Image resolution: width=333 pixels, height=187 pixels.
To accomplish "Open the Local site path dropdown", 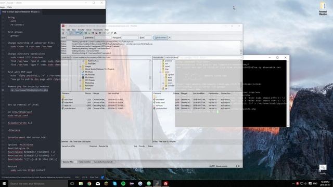I will pyautogui.click(x=150, y=58).
